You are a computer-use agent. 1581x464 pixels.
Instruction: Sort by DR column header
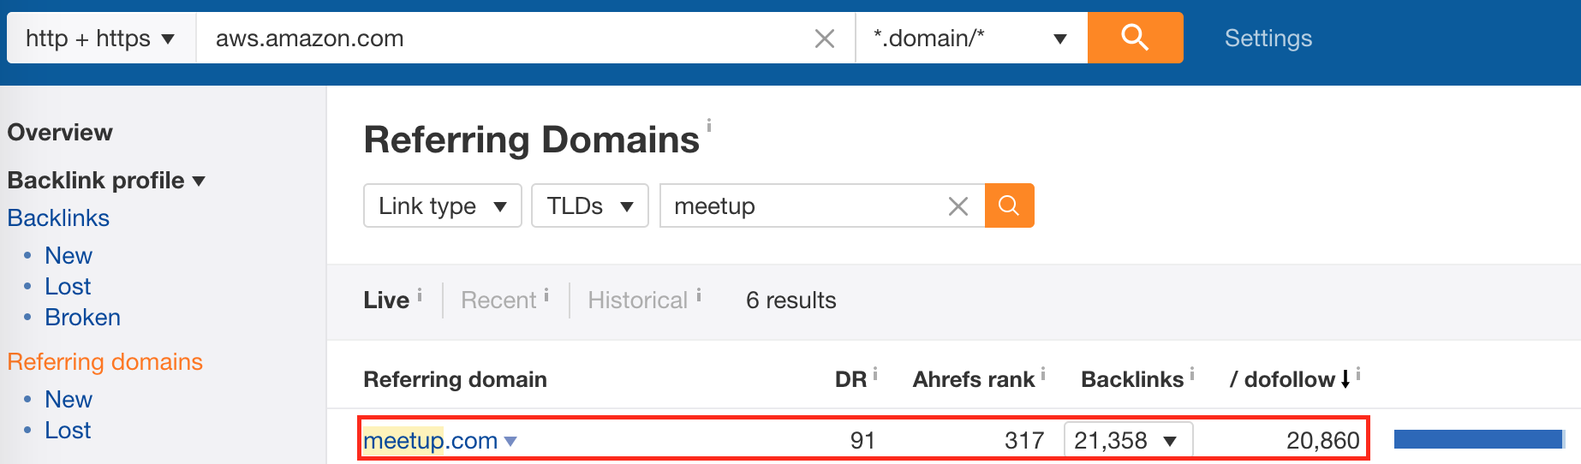[x=850, y=379]
